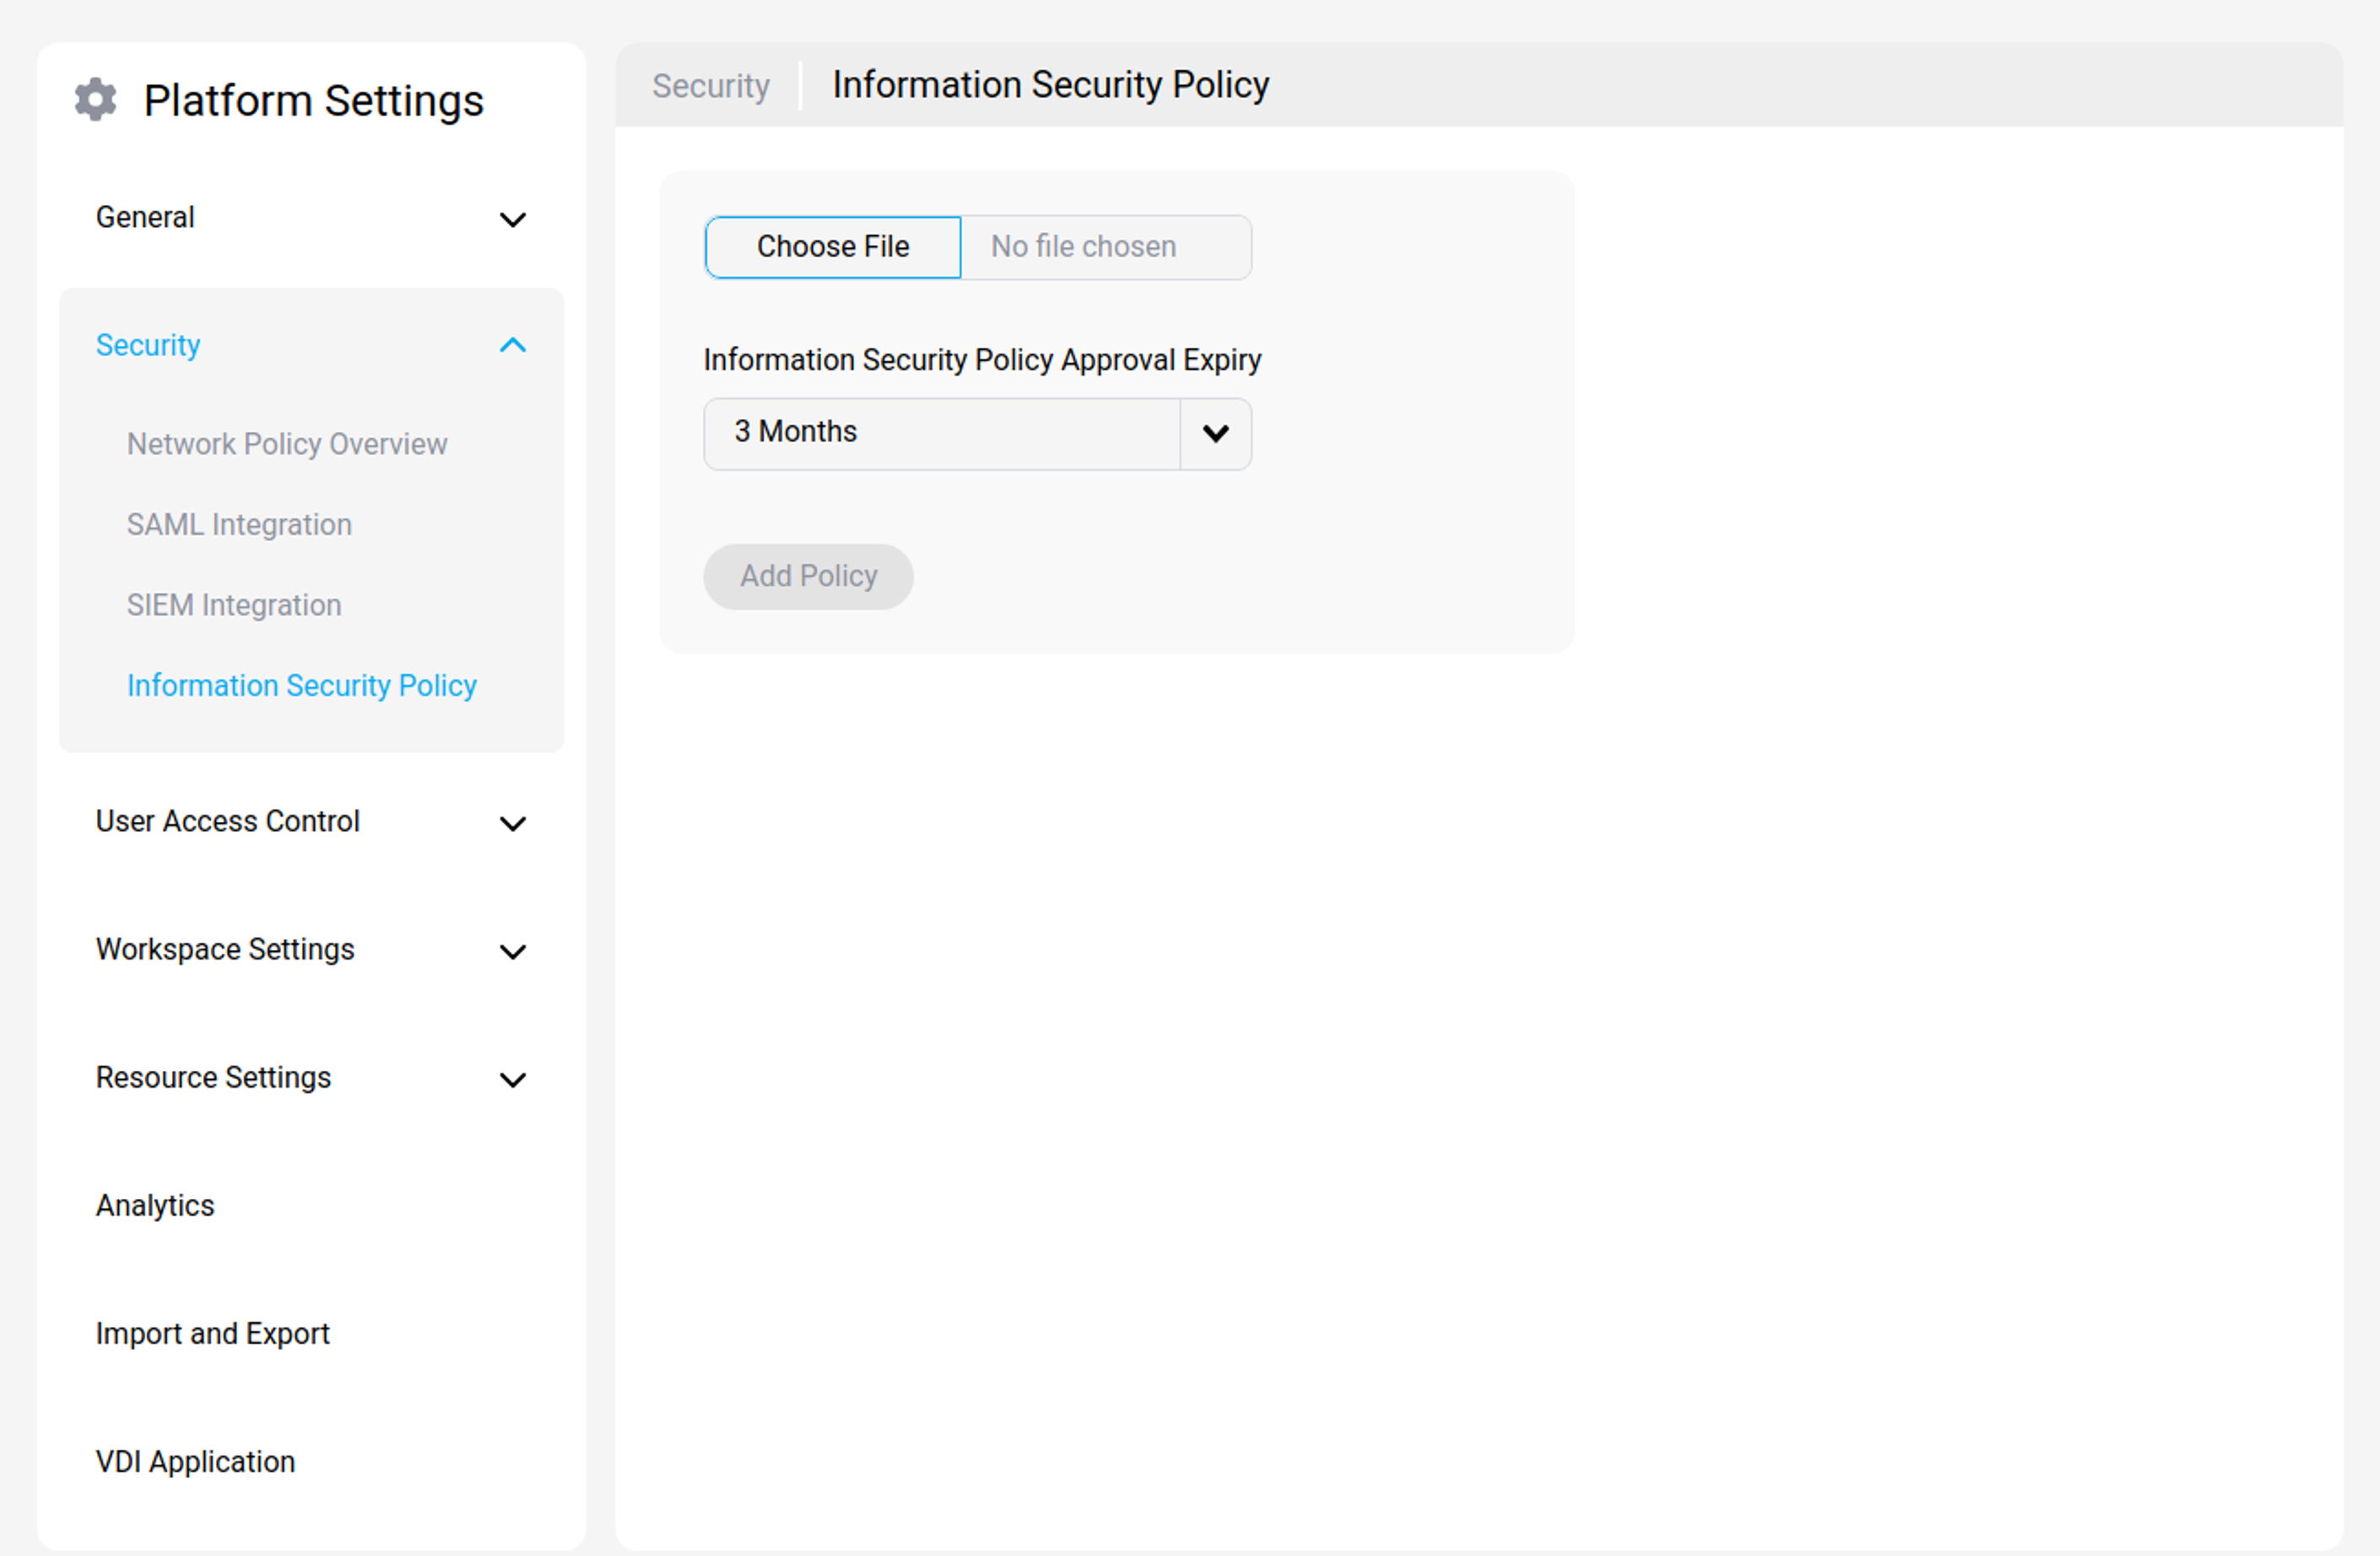Switch to Information Security Policy breadcrumb tab
The width and height of the screenshot is (2380, 1556).
coord(1050,85)
